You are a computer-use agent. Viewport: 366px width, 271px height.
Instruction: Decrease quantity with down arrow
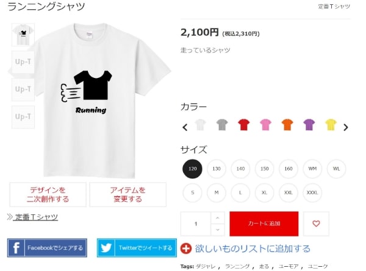coord(218,230)
